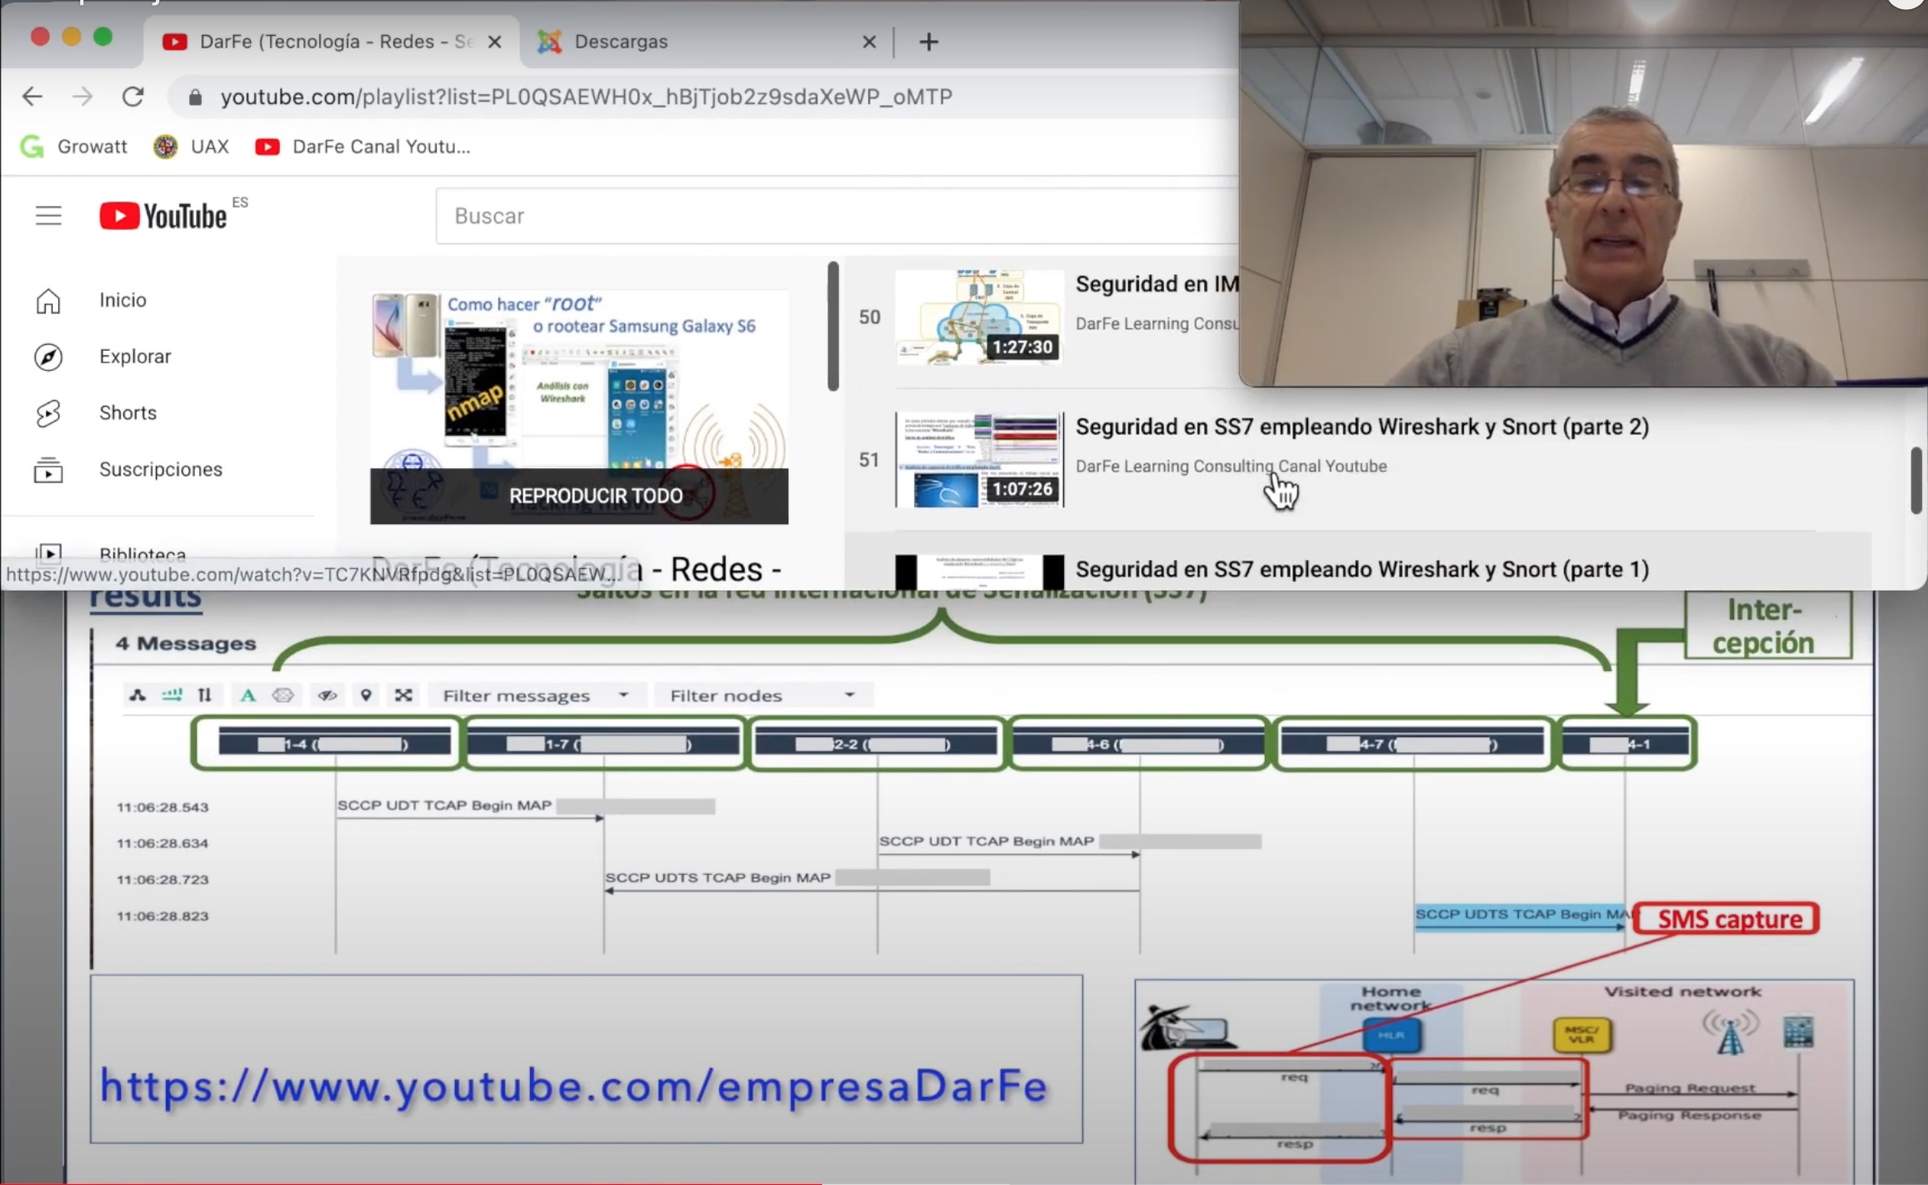Click the green sequence-flow icon in slide toolbar

172,695
